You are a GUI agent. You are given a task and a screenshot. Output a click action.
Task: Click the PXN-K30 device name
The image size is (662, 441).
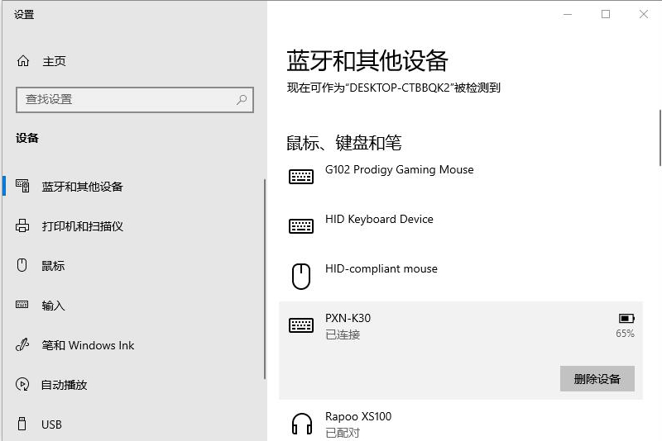click(348, 318)
